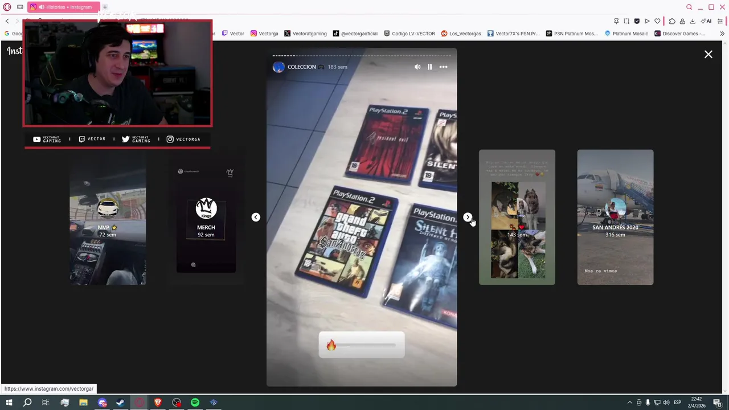Screen dimensions: 729x410
Task: Open the Discover Games bookmark
Action: pos(679,34)
